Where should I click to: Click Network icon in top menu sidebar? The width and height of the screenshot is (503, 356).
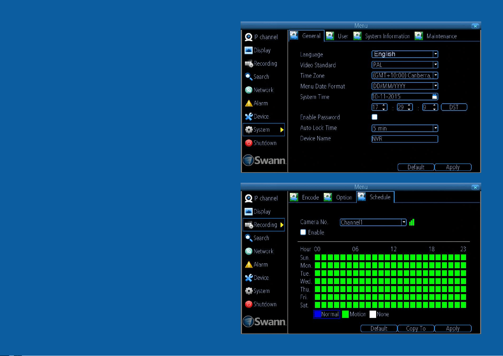click(x=248, y=90)
